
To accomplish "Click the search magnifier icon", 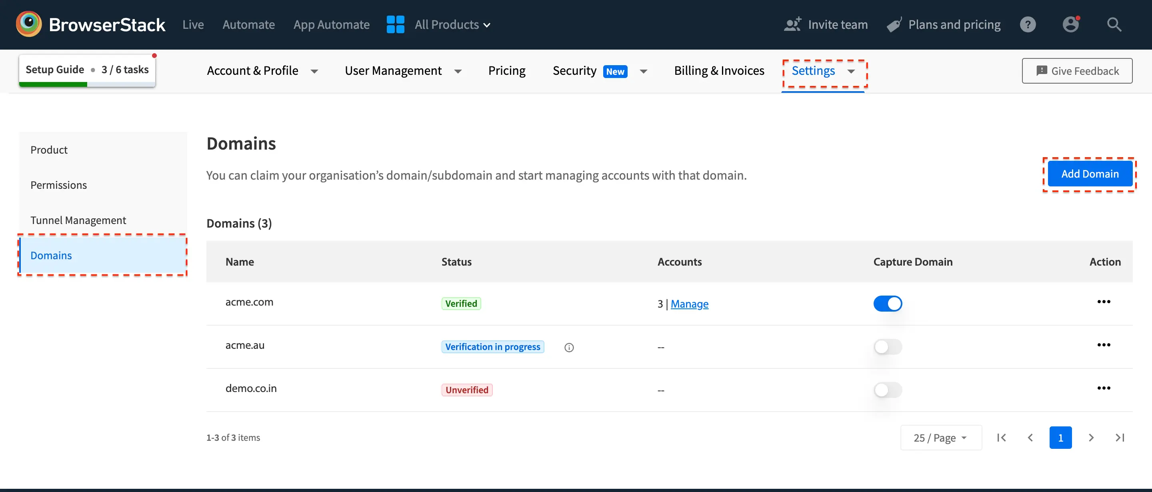I will [1114, 24].
